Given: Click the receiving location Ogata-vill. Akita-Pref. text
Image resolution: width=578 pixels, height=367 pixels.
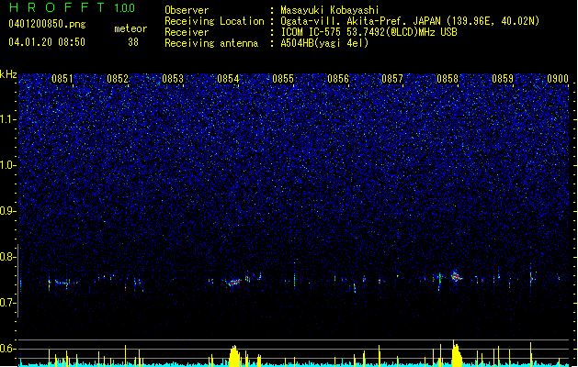Looking at the screenshot, I should [410, 21].
